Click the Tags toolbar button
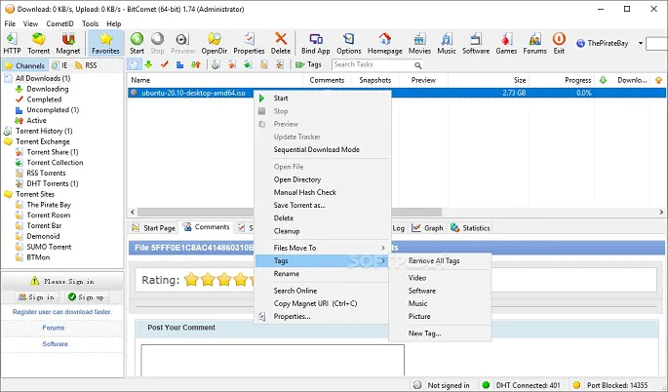This screenshot has height=392, width=668. pyautogui.click(x=308, y=64)
